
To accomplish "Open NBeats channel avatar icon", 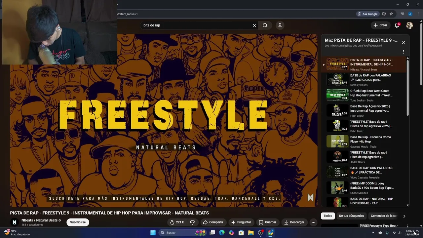I will point(14,222).
